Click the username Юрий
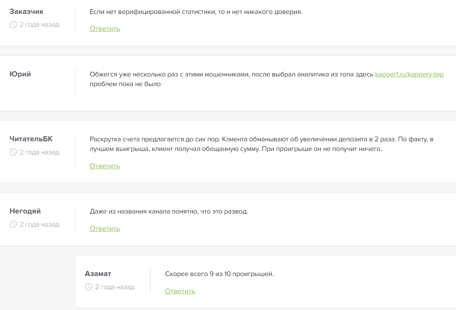The height and width of the screenshot is (310, 456). (20, 74)
